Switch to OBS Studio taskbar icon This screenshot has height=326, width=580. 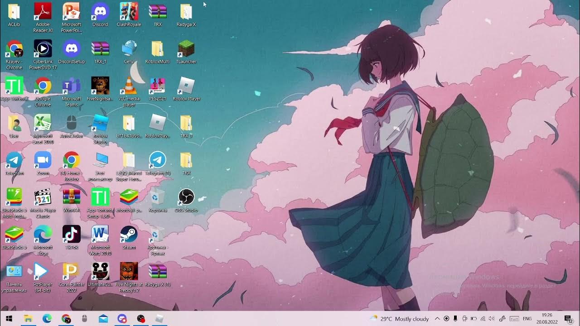(141, 319)
